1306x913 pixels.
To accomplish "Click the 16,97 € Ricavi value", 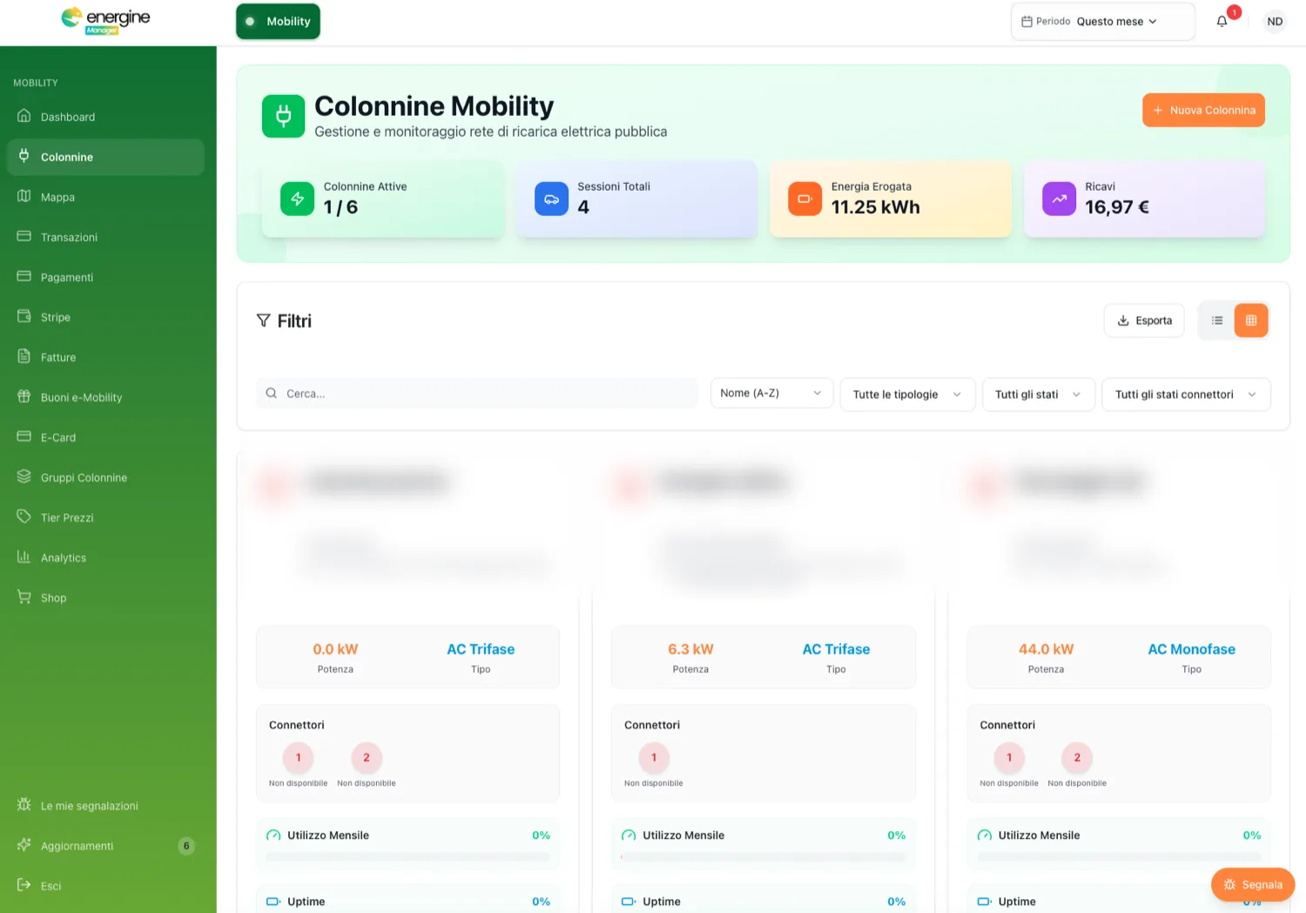I will [x=1117, y=207].
